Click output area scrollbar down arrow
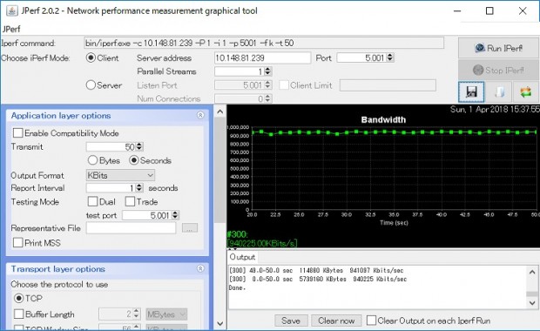Viewport: 540px width, 331px height. 532,303
